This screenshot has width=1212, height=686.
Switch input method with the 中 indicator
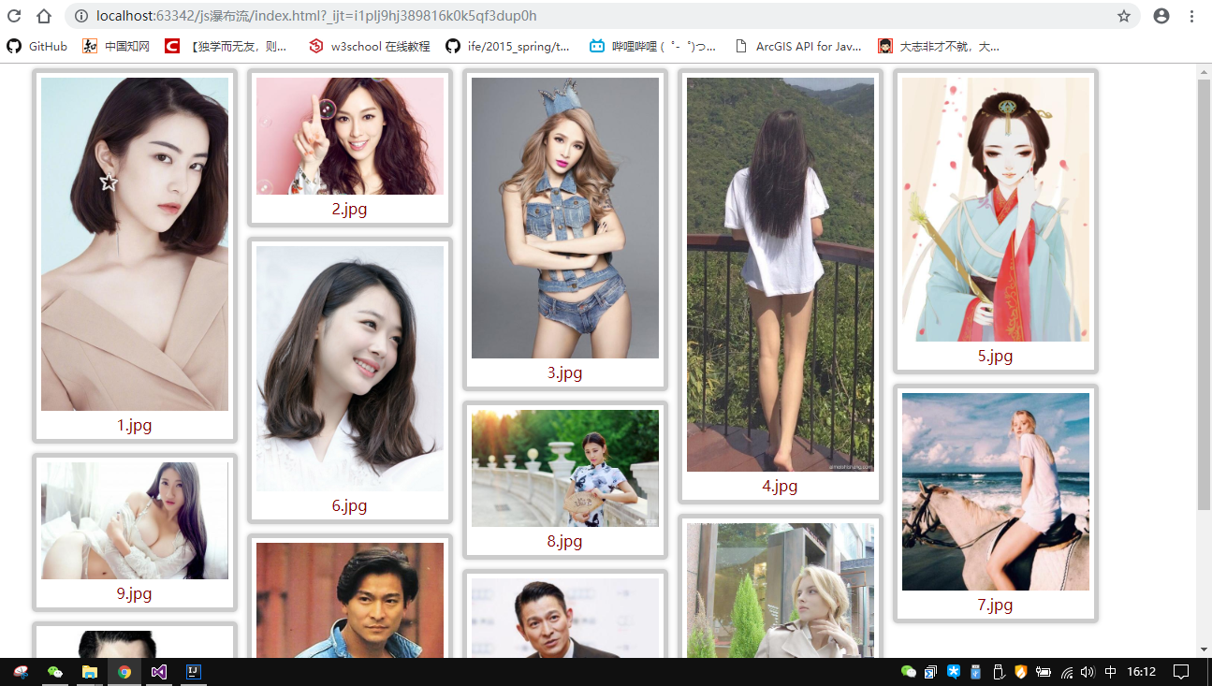pyautogui.click(x=1110, y=672)
